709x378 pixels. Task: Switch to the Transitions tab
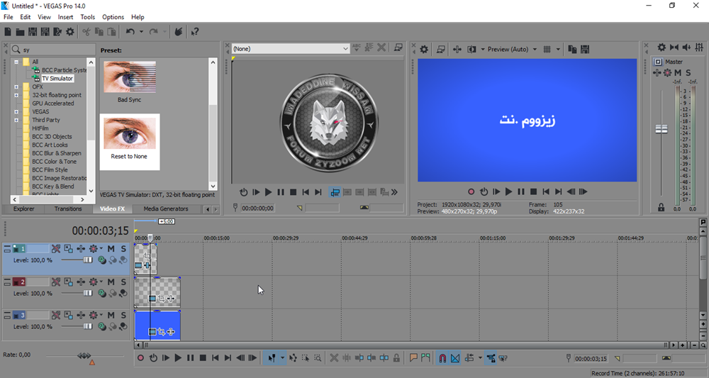(x=68, y=209)
